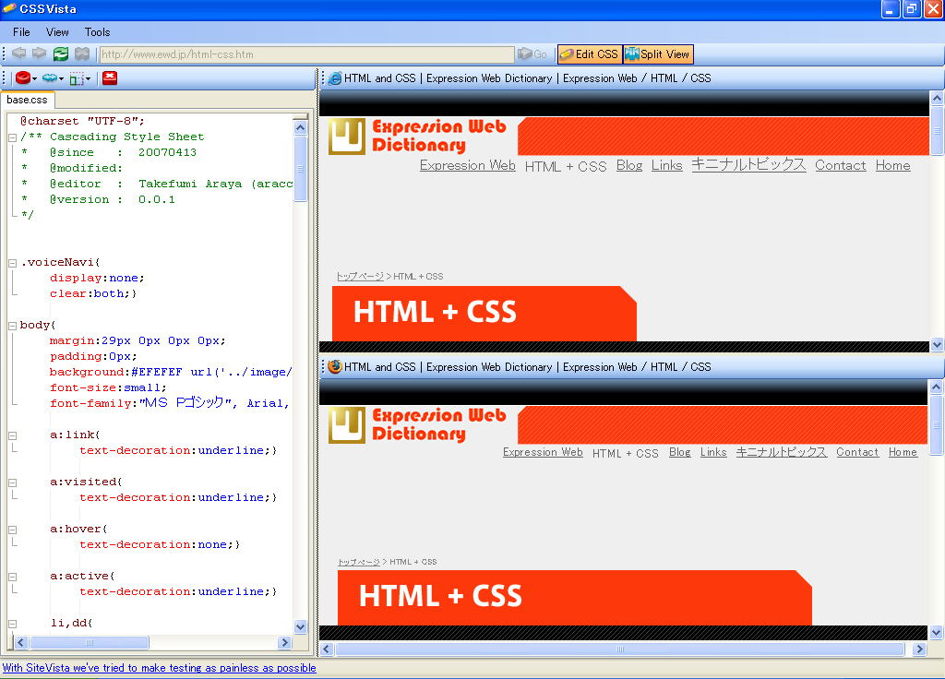Viewport: 945px width, 679px height.
Task: Click the Expression Web Dictionary logo in the bottom preview
Action: click(x=418, y=424)
